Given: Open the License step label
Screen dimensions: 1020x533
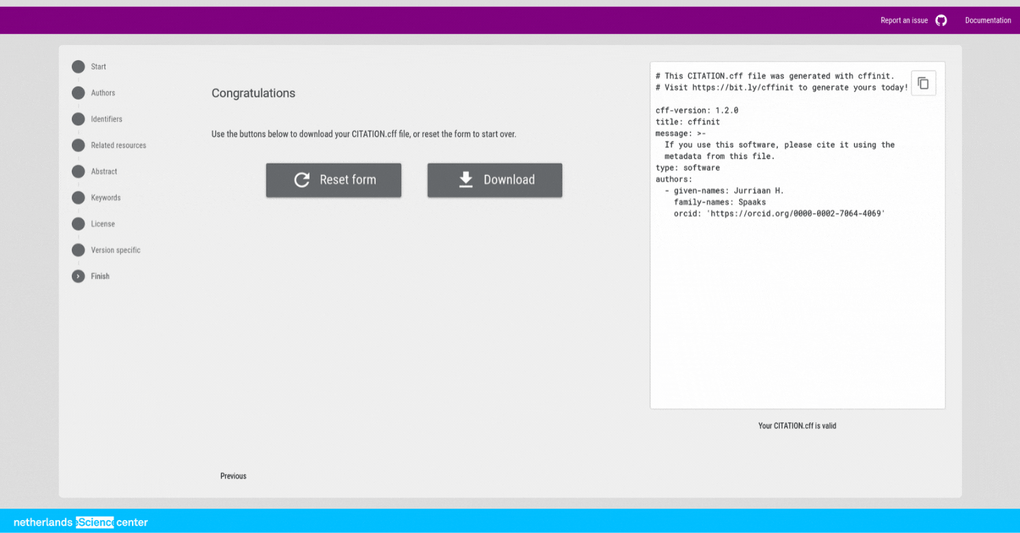Looking at the screenshot, I should coord(103,224).
